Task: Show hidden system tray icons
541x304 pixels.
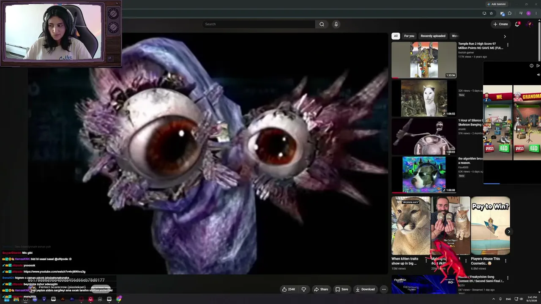Action: click(493, 299)
